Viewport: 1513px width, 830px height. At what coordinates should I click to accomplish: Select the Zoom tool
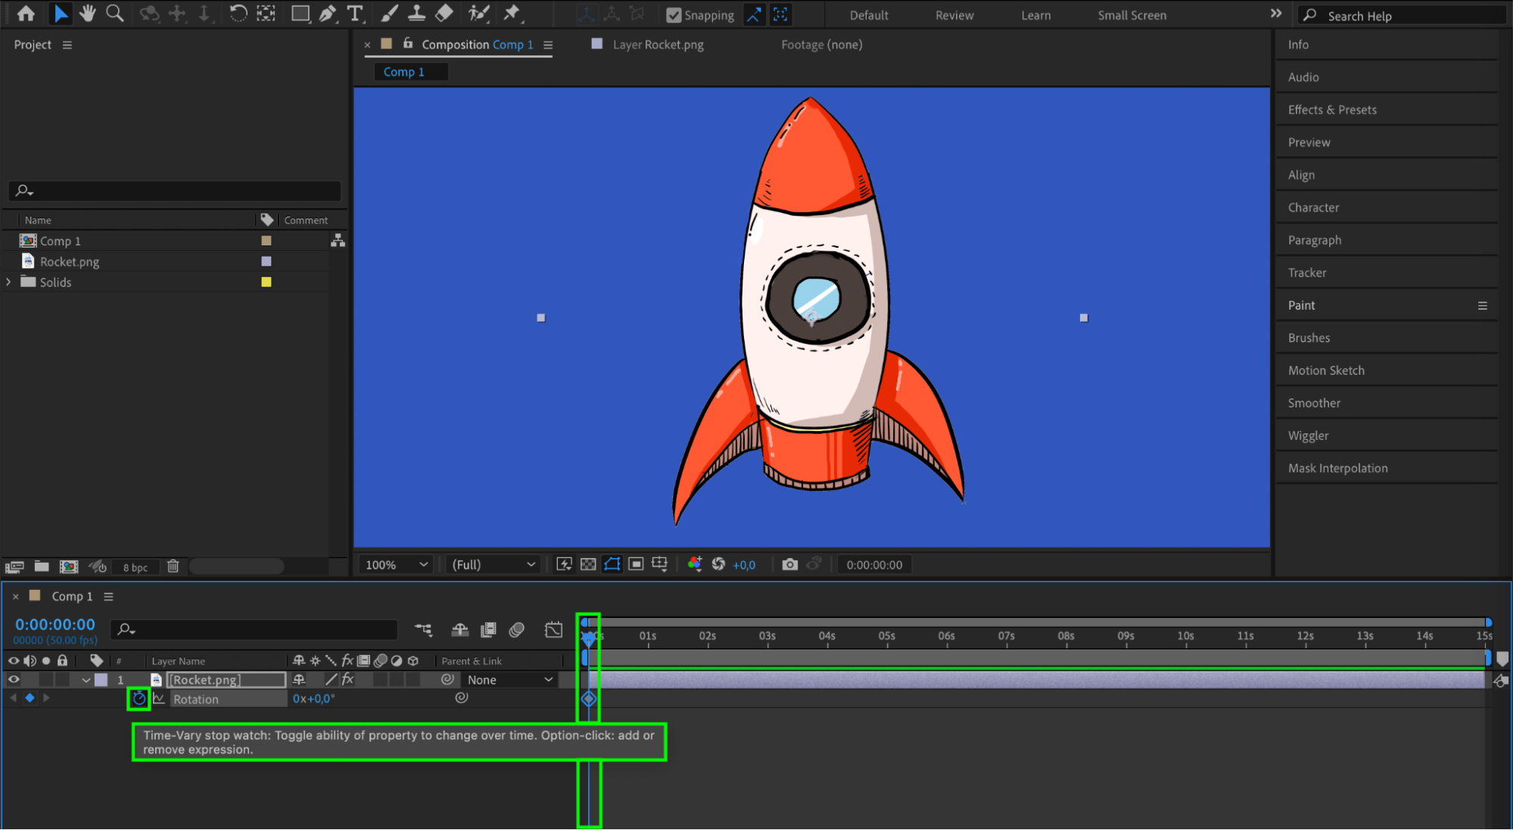114,14
